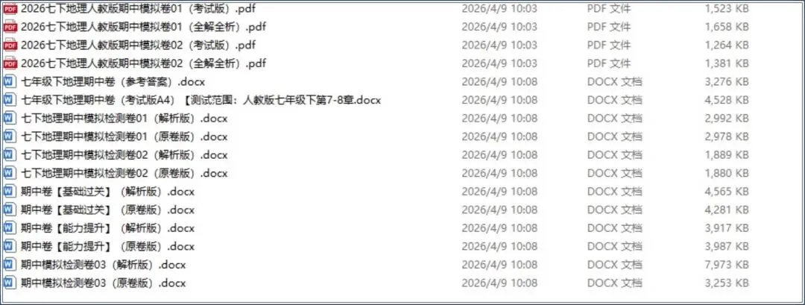Viewport: 805px width, 305px height.
Task: Click Word icon of 期中卷【能力提升】（原卷版）.docx
Action: click(x=10, y=247)
